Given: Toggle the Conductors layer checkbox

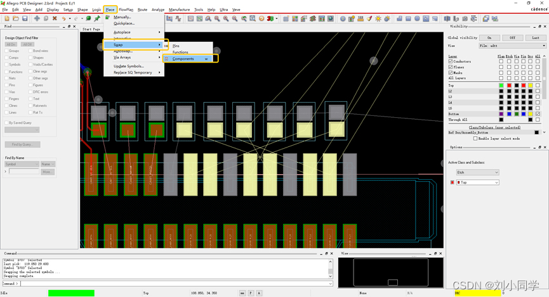Looking at the screenshot, I should click(x=451, y=61).
